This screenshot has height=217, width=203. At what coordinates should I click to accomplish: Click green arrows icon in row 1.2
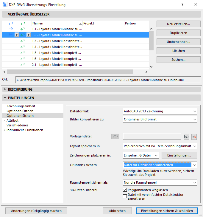click(x=23, y=35)
